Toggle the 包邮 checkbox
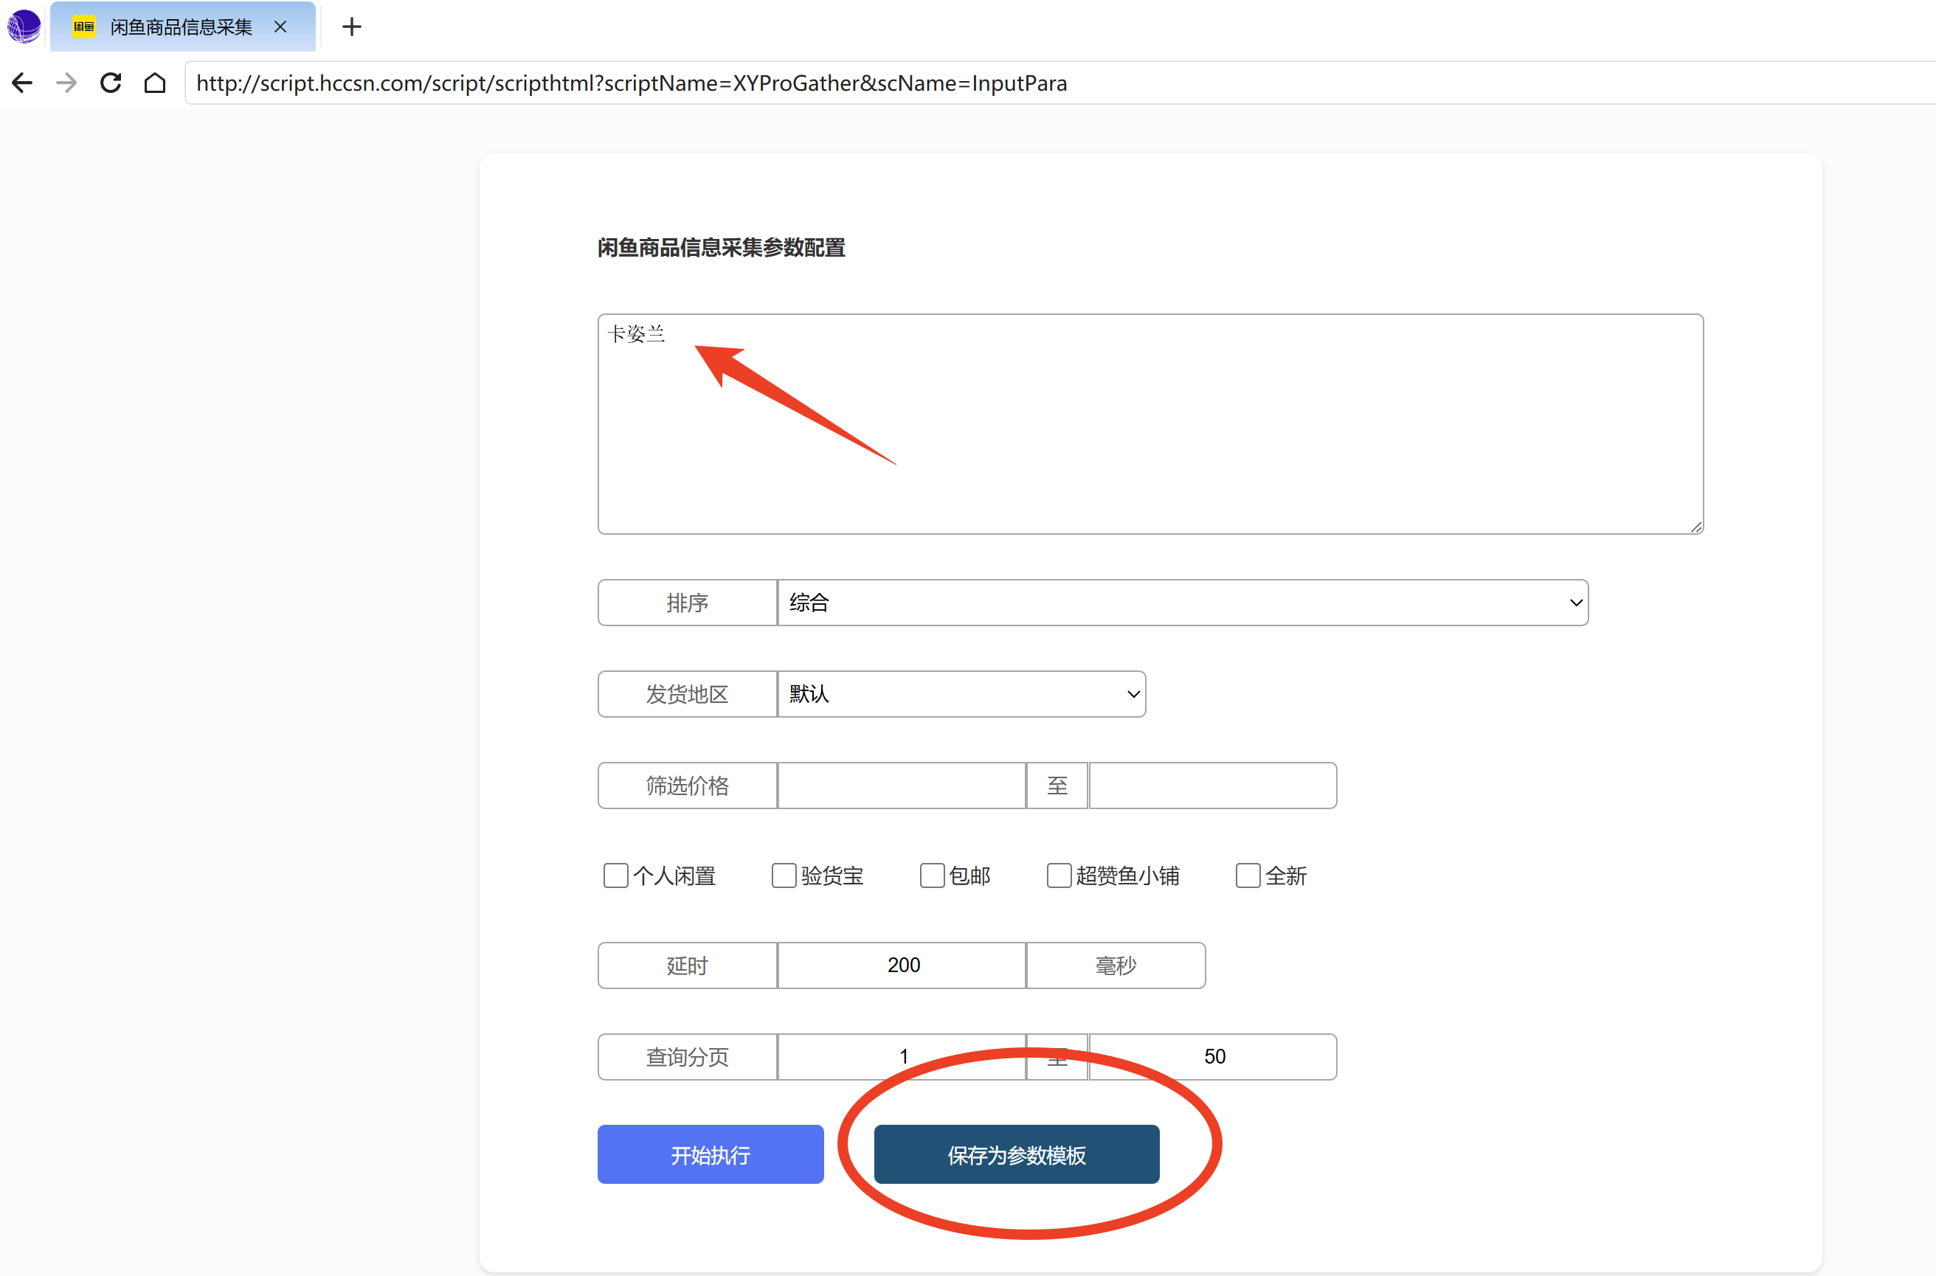Image resolution: width=1936 pixels, height=1276 pixels. pyautogui.click(x=932, y=875)
